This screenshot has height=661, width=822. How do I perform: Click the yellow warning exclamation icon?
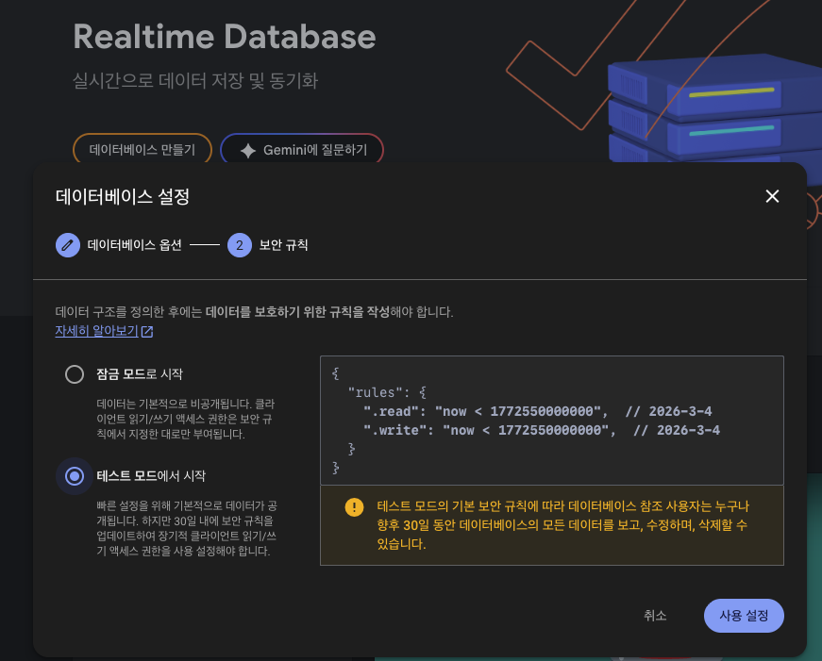coord(355,507)
